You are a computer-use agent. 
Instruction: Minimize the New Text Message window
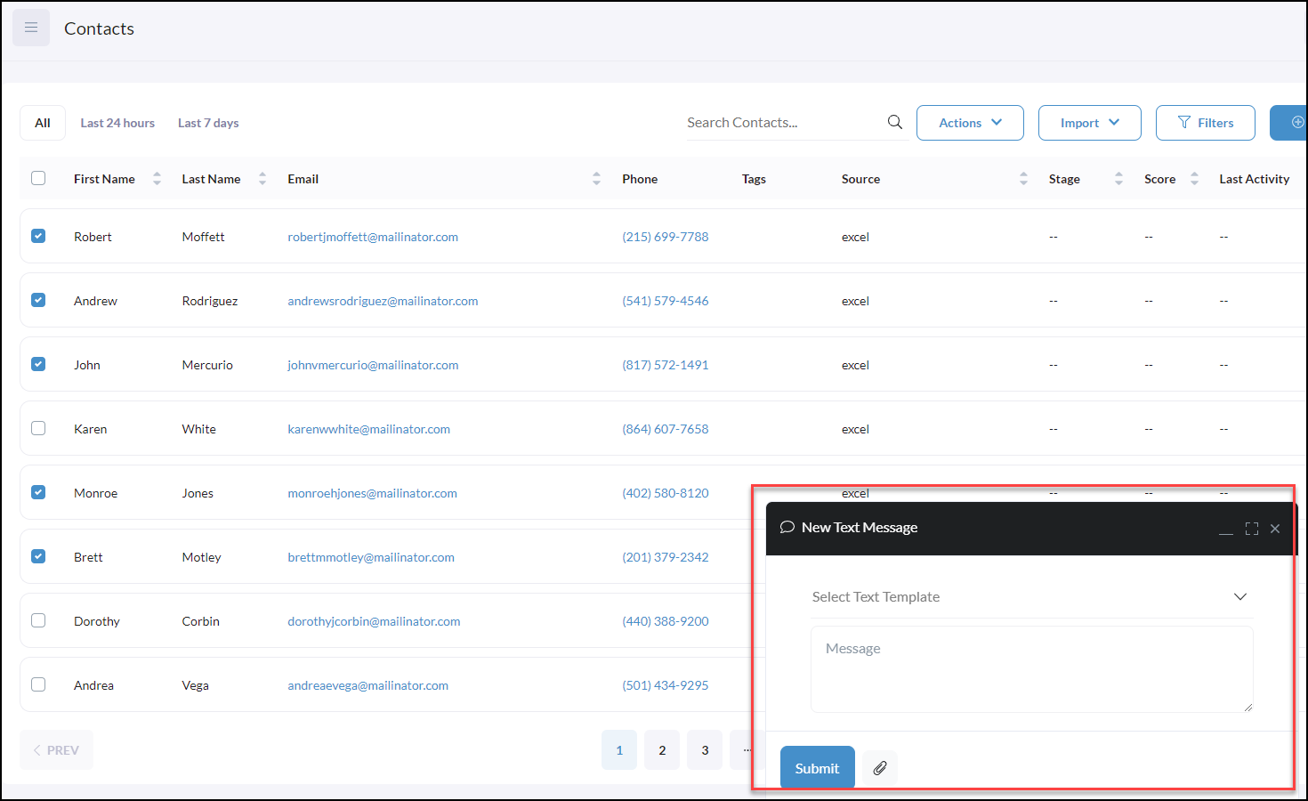pyautogui.click(x=1226, y=531)
